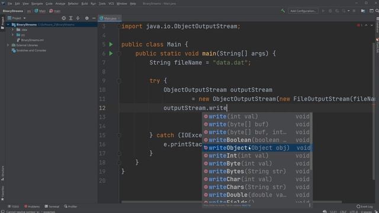
Task: Click the fold toggle beside the catch line
Action: [118, 135]
